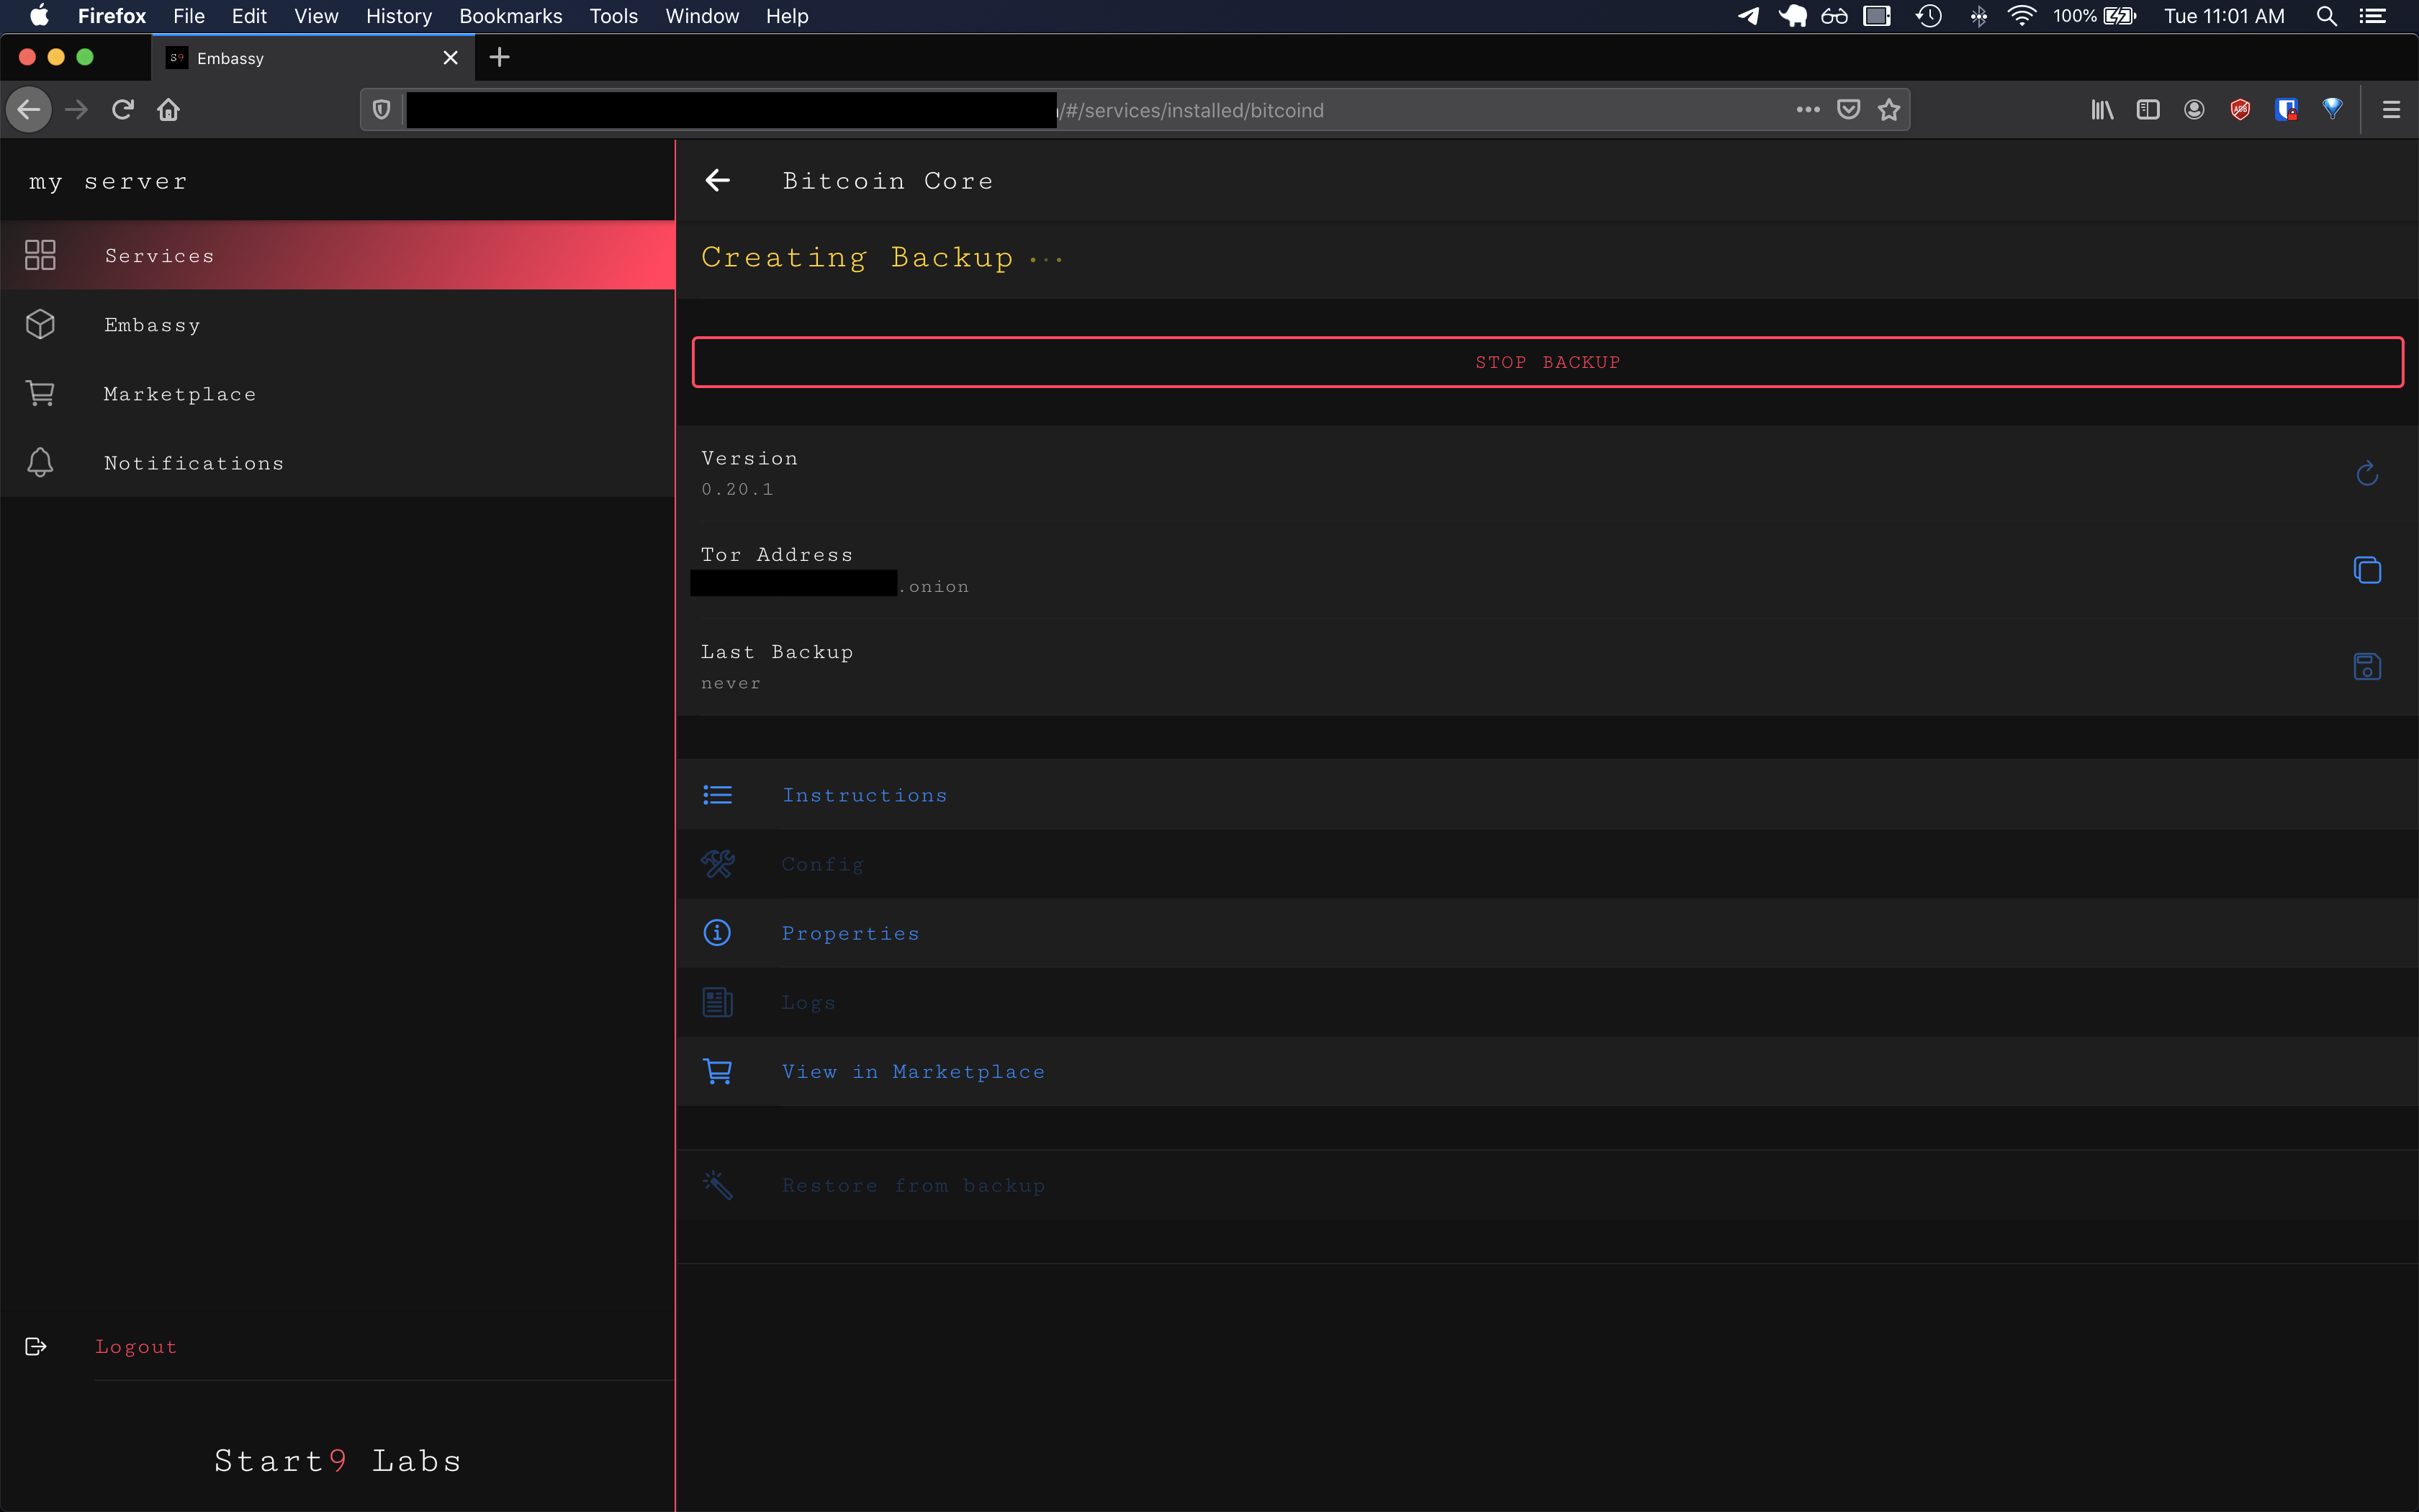This screenshot has height=1512, width=2419.
Task: Click the Firefox shield tracking protection icon
Action: (381, 110)
